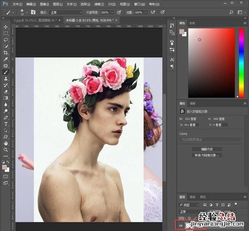
Task: Select the Zoom magnifier tool
Action: [x=6, y=149]
